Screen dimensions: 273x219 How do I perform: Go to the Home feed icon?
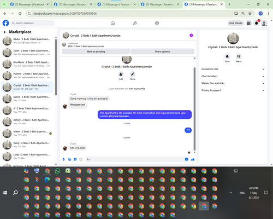(x=113, y=23)
